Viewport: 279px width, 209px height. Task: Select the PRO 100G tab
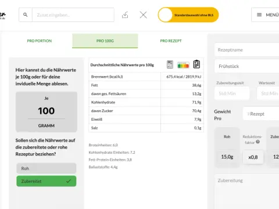coord(105,41)
